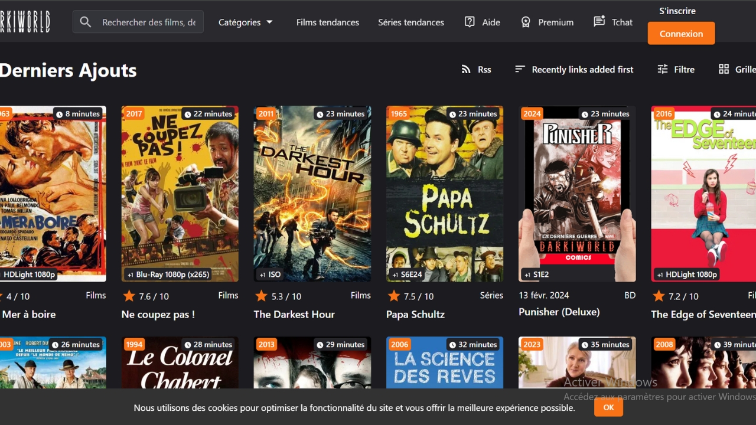This screenshot has height=425, width=756.
Task: Click the sort lines icon
Action: (520, 69)
